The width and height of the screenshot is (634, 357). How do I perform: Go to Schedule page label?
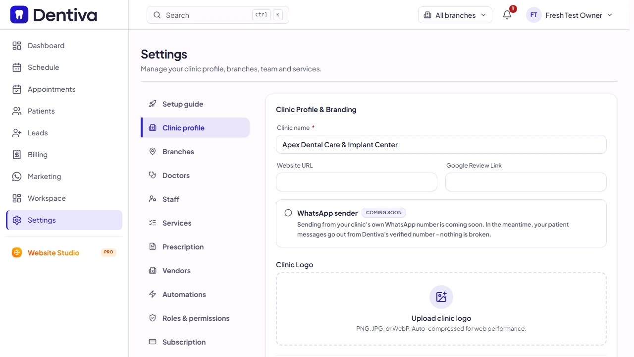pyautogui.click(x=44, y=67)
